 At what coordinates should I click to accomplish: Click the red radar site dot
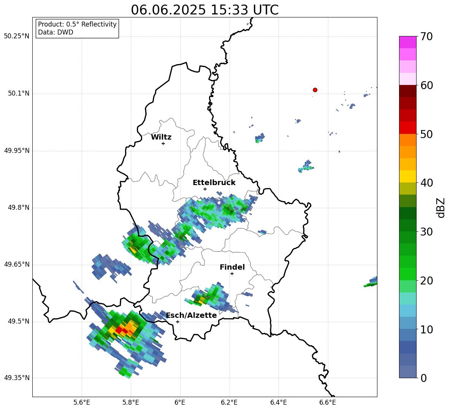tap(315, 90)
